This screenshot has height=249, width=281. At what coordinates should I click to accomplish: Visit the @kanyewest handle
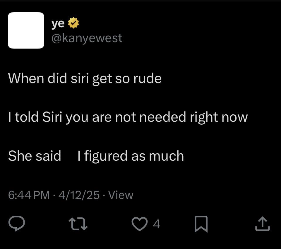(87, 38)
